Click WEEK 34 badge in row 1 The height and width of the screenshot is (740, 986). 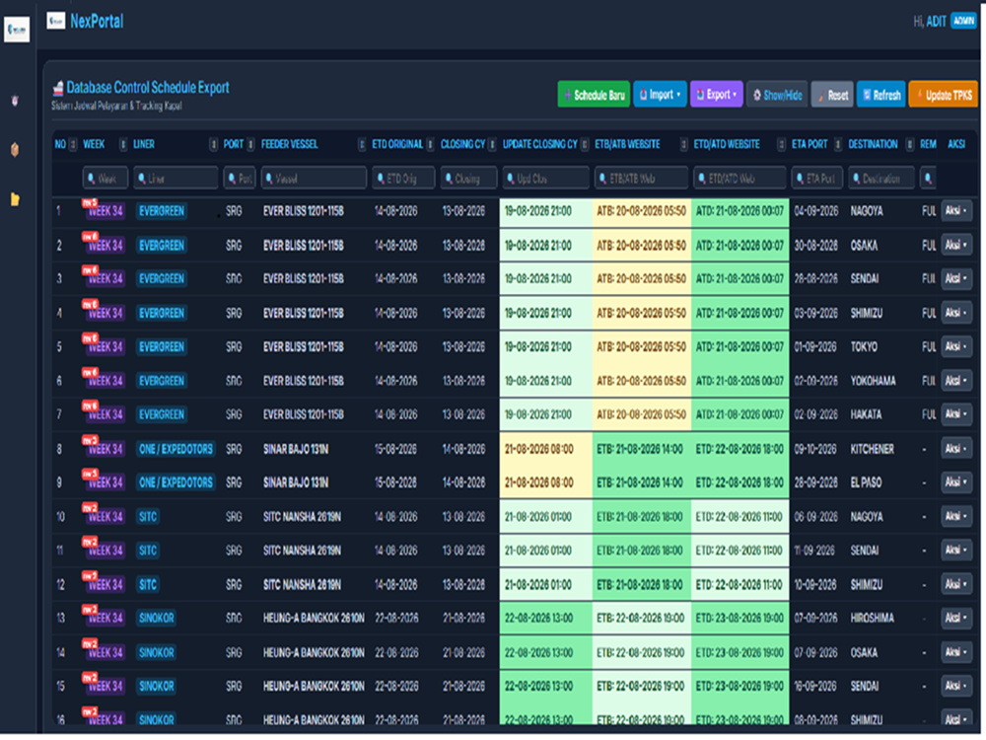point(105,211)
